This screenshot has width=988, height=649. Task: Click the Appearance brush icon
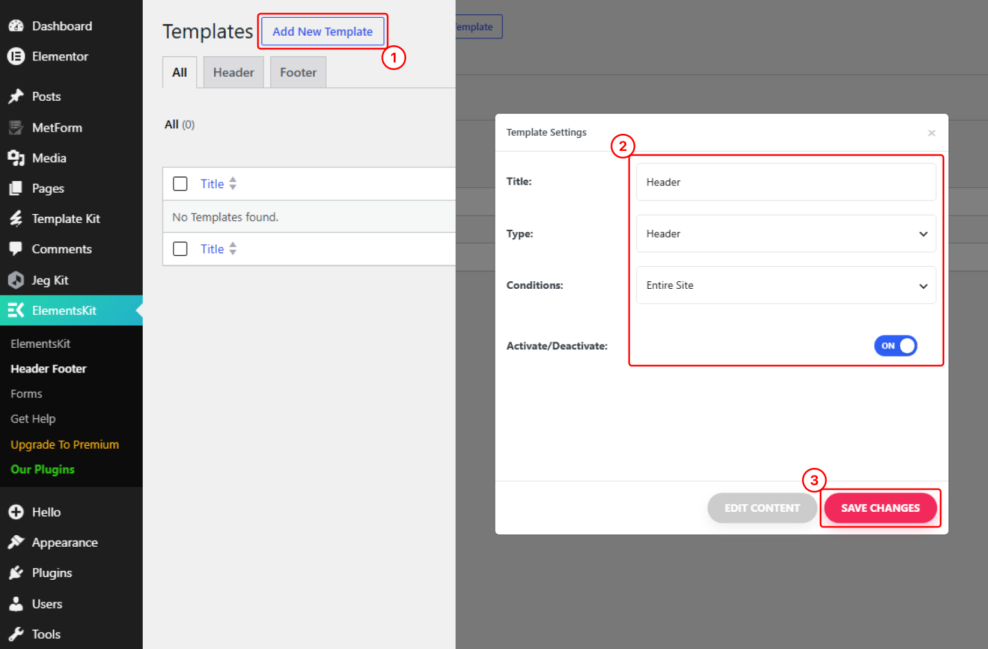click(16, 542)
